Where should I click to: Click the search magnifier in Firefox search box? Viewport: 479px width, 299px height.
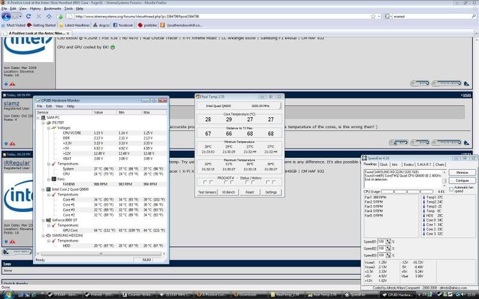click(x=474, y=17)
